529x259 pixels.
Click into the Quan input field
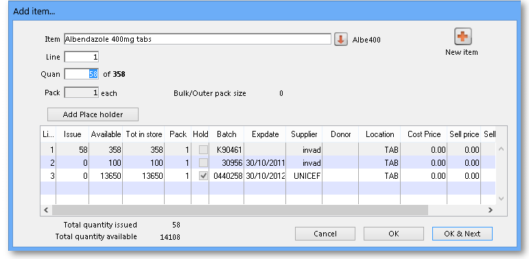[82, 74]
